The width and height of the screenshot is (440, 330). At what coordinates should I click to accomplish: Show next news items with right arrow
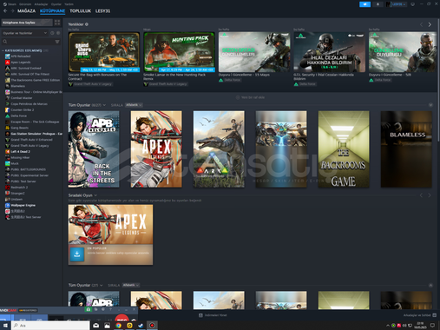click(x=430, y=24)
